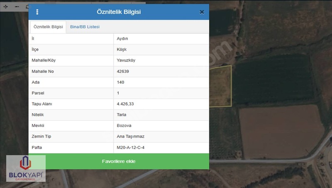
Task: Switch to the Bina/BB Listesi tab
Action: (85, 27)
